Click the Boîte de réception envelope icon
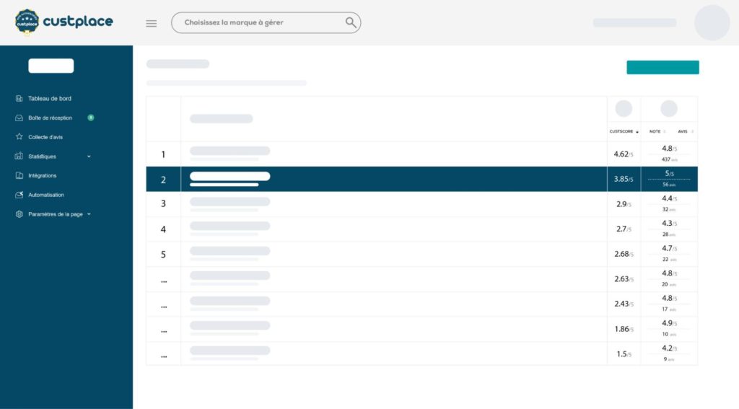The height and width of the screenshot is (409, 739). pyautogui.click(x=19, y=118)
